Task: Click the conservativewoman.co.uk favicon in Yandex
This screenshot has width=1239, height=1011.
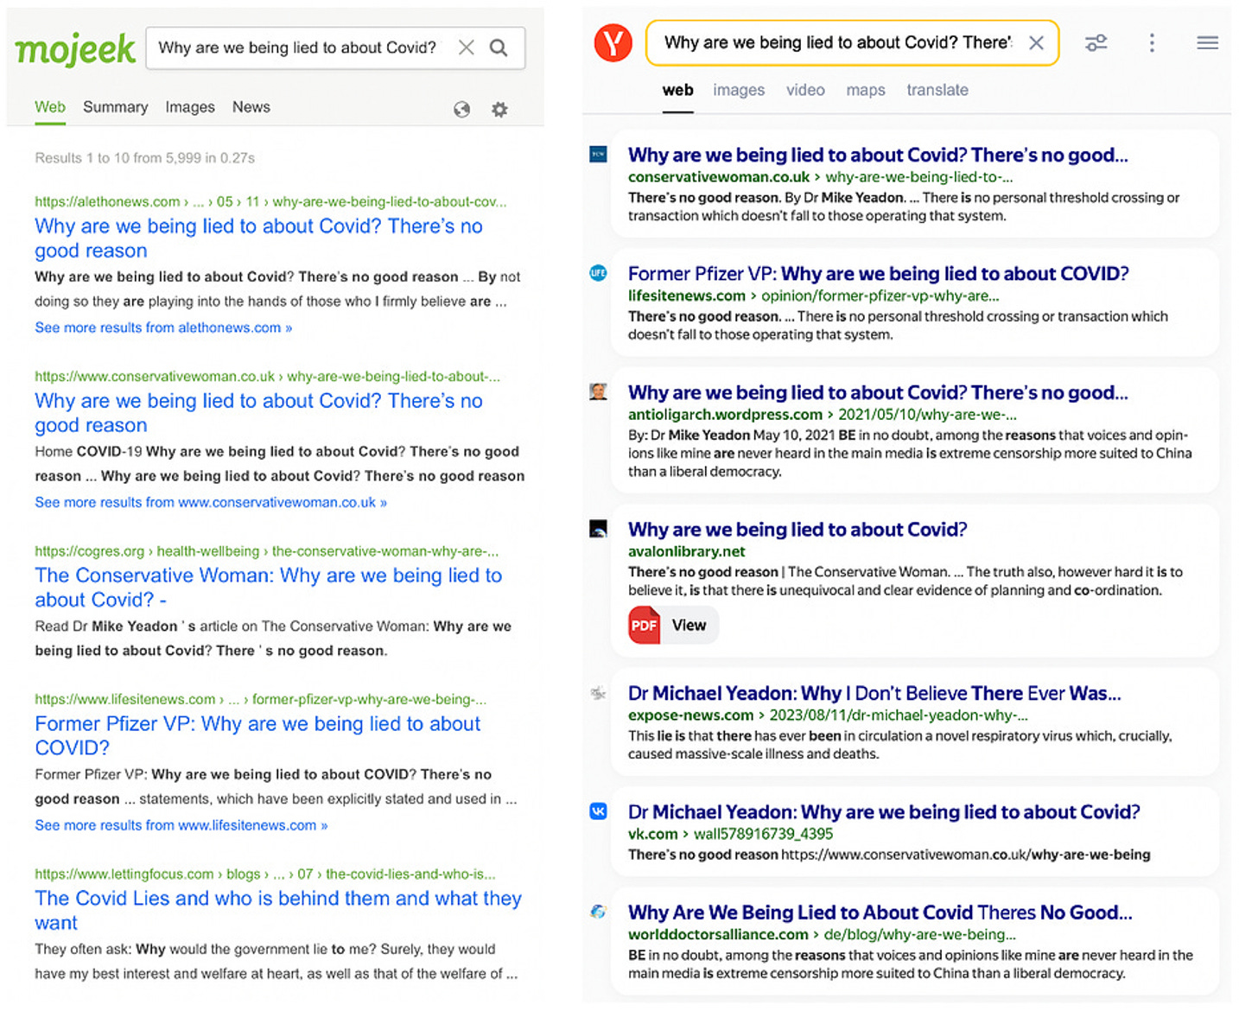Action: [x=598, y=155]
